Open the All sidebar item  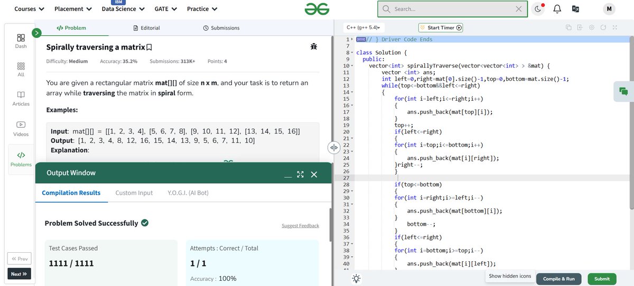(x=21, y=70)
